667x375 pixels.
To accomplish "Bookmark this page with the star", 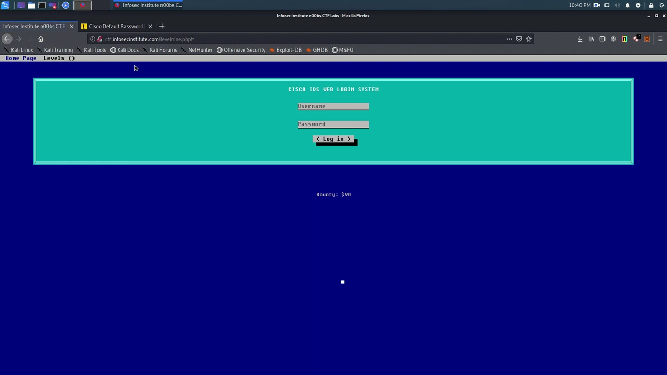I will 529,39.
